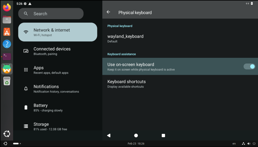
Task: Open the 'en' keyboard language indicator
Action: [234, 143]
